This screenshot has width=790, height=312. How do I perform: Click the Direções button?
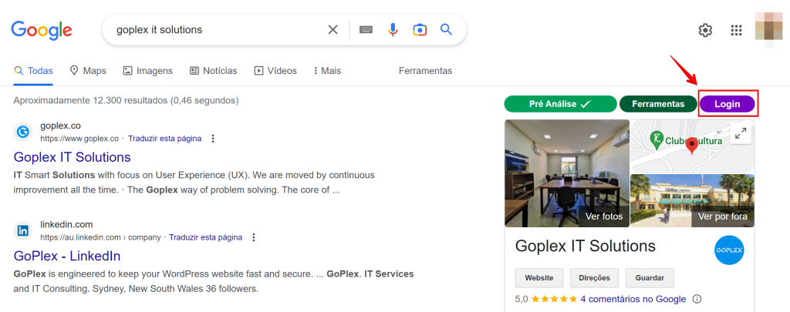[x=595, y=278]
